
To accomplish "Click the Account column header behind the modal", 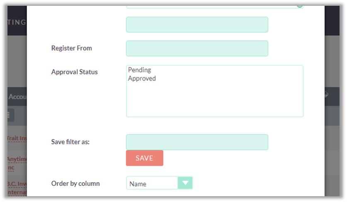I will coord(17,96).
